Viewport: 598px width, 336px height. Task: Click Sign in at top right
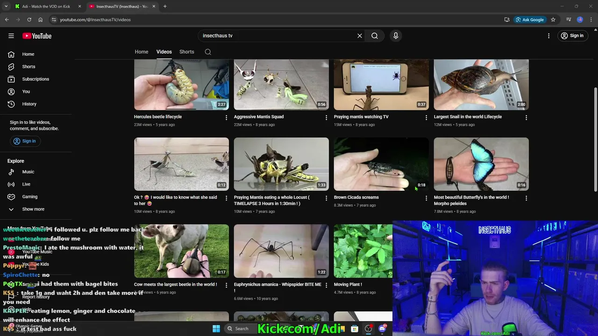[572, 35]
